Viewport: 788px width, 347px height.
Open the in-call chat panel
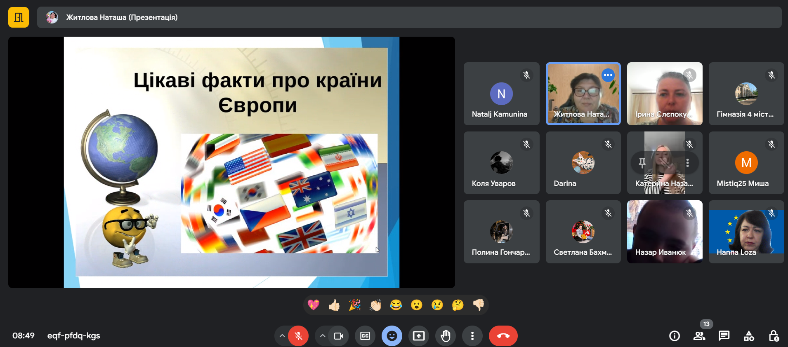point(724,336)
